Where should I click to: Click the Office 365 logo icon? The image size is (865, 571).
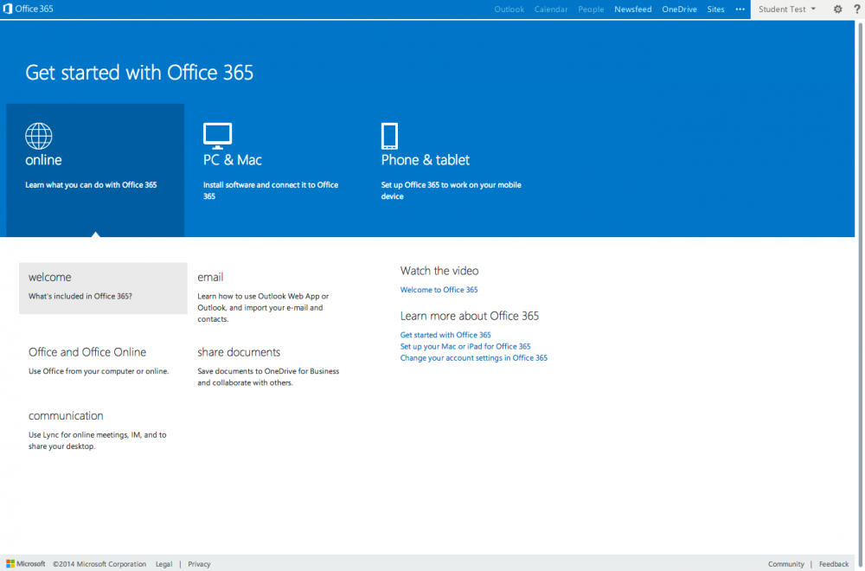(x=9, y=9)
